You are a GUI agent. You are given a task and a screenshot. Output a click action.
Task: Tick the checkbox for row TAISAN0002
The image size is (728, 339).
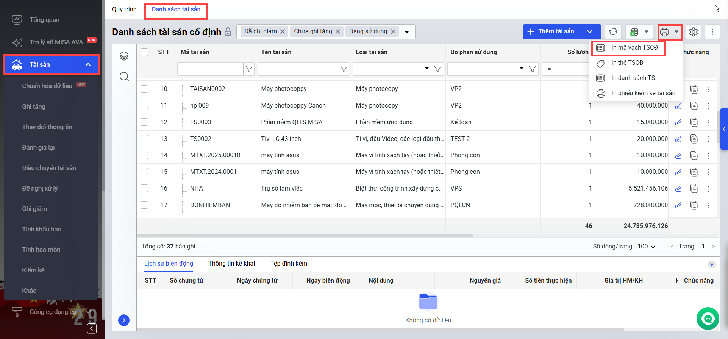[144, 89]
